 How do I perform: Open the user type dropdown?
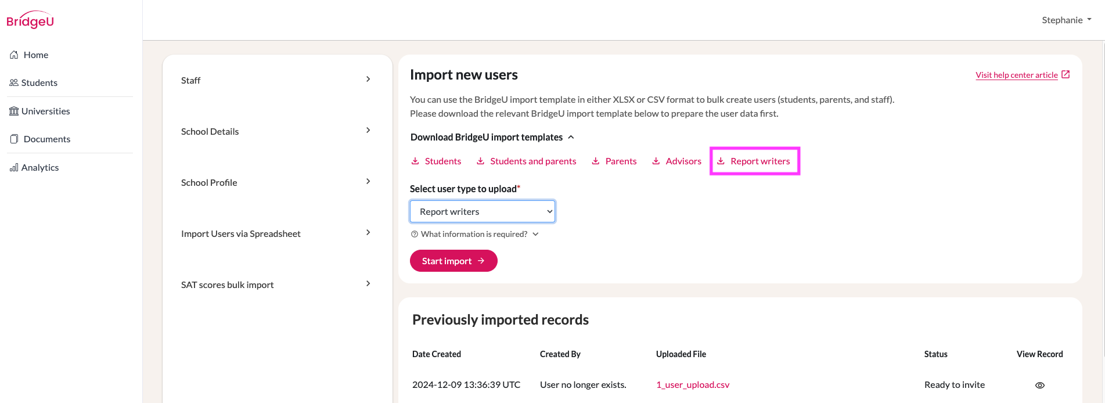483,211
